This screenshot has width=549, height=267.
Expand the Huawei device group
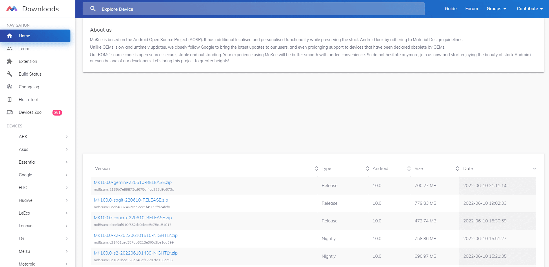(x=67, y=200)
